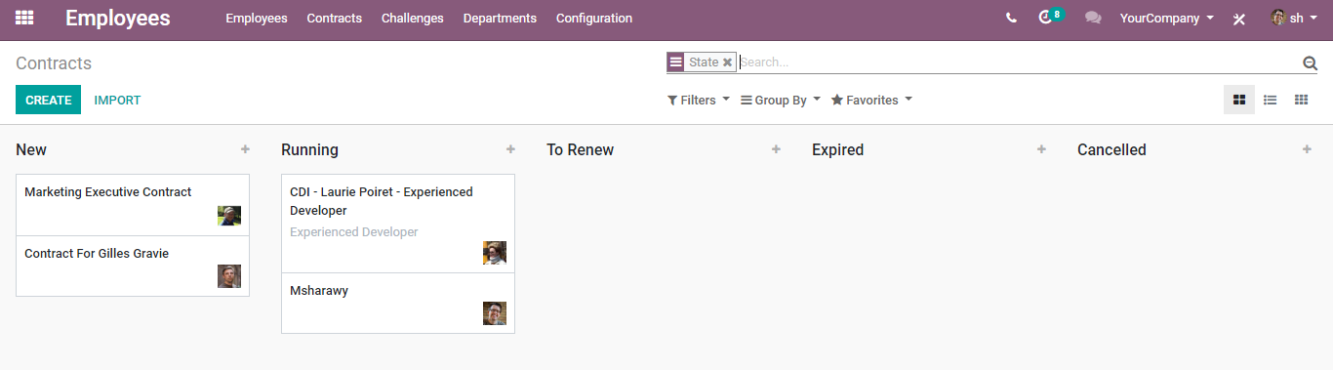Open the Departments menu
This screenshot has width=1333, height=370.
(x=500, y=18)
